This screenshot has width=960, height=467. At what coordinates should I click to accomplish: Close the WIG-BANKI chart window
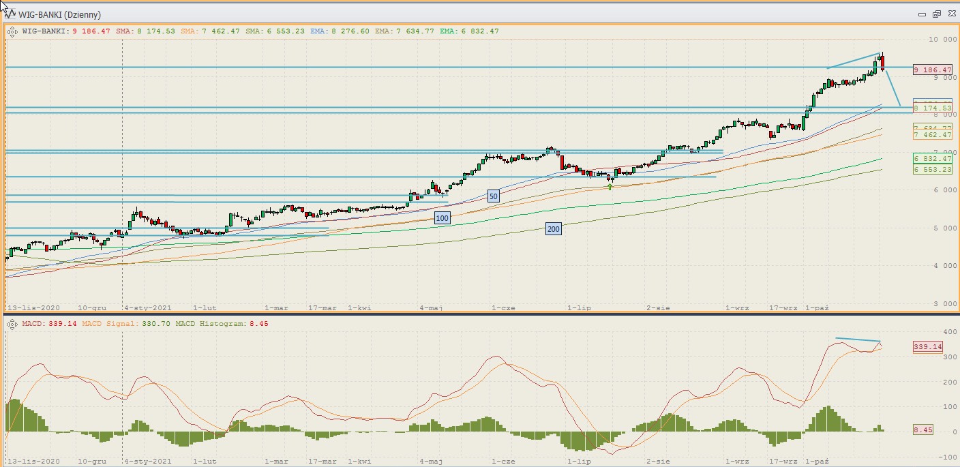pyautogui.click(x=950, y=14)
